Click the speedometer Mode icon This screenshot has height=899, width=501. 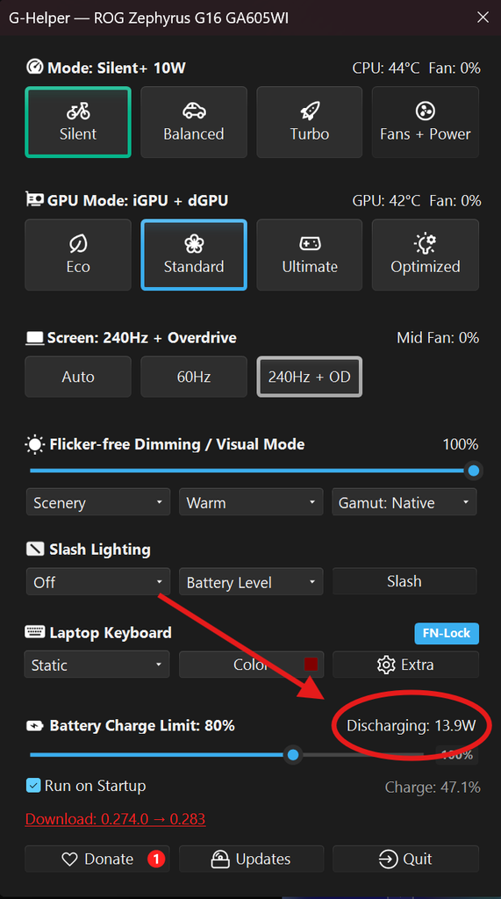[x=34, y=67]
